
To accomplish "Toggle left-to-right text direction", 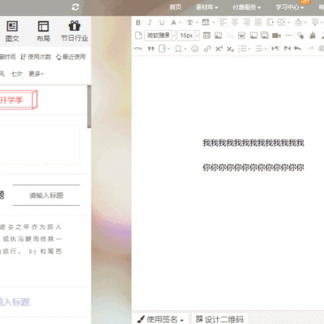I will [x=275, y=49].
